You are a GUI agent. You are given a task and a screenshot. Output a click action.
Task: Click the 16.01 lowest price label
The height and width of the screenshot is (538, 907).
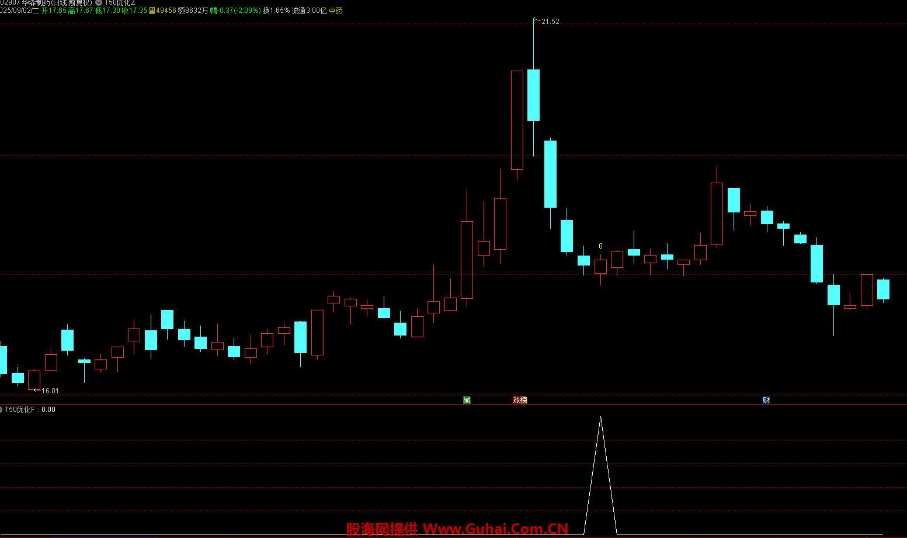pos(50,391)
